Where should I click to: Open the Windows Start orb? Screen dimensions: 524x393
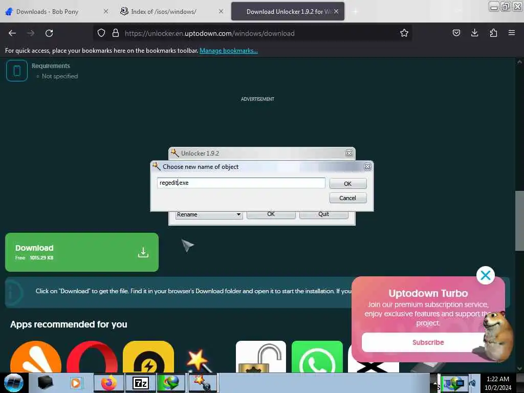click(x=14, y=383)
